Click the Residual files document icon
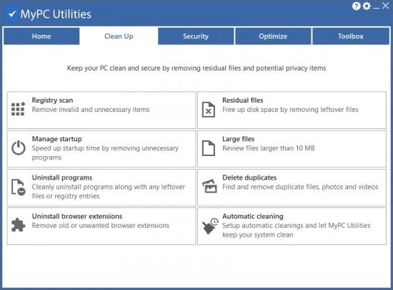The width and height of the screenshot is (393, 290). coord(209,110)
